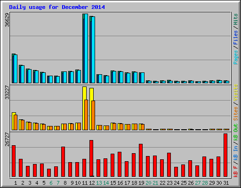Viewport: 241px width, 188px height.
Task: Click day label 12 on the x-axis
Action: click(x=92, y=183)
